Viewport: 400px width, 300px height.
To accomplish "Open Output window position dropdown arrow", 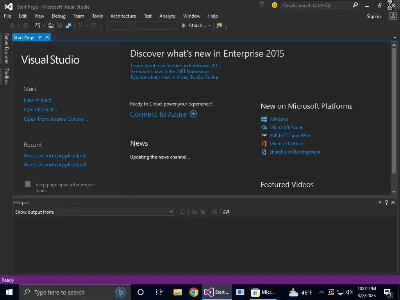I will (380, 202).
